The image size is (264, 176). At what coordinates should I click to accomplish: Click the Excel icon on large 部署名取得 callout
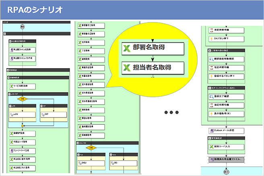click(x=127, y=48)
